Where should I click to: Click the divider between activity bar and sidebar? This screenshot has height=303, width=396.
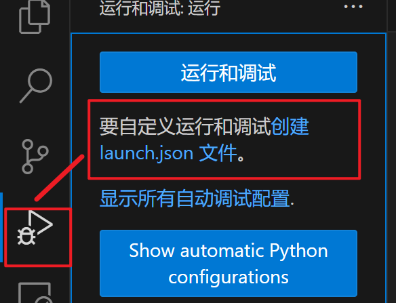coord(70,152)
